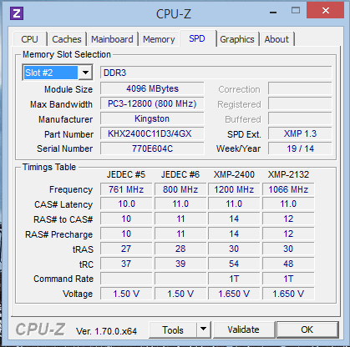Click the empty Correction field
Screen dimensions: 350x347
[300, 88]
